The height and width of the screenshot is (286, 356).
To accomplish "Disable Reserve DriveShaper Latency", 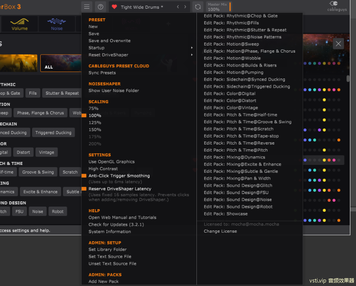I will (120, 188).
